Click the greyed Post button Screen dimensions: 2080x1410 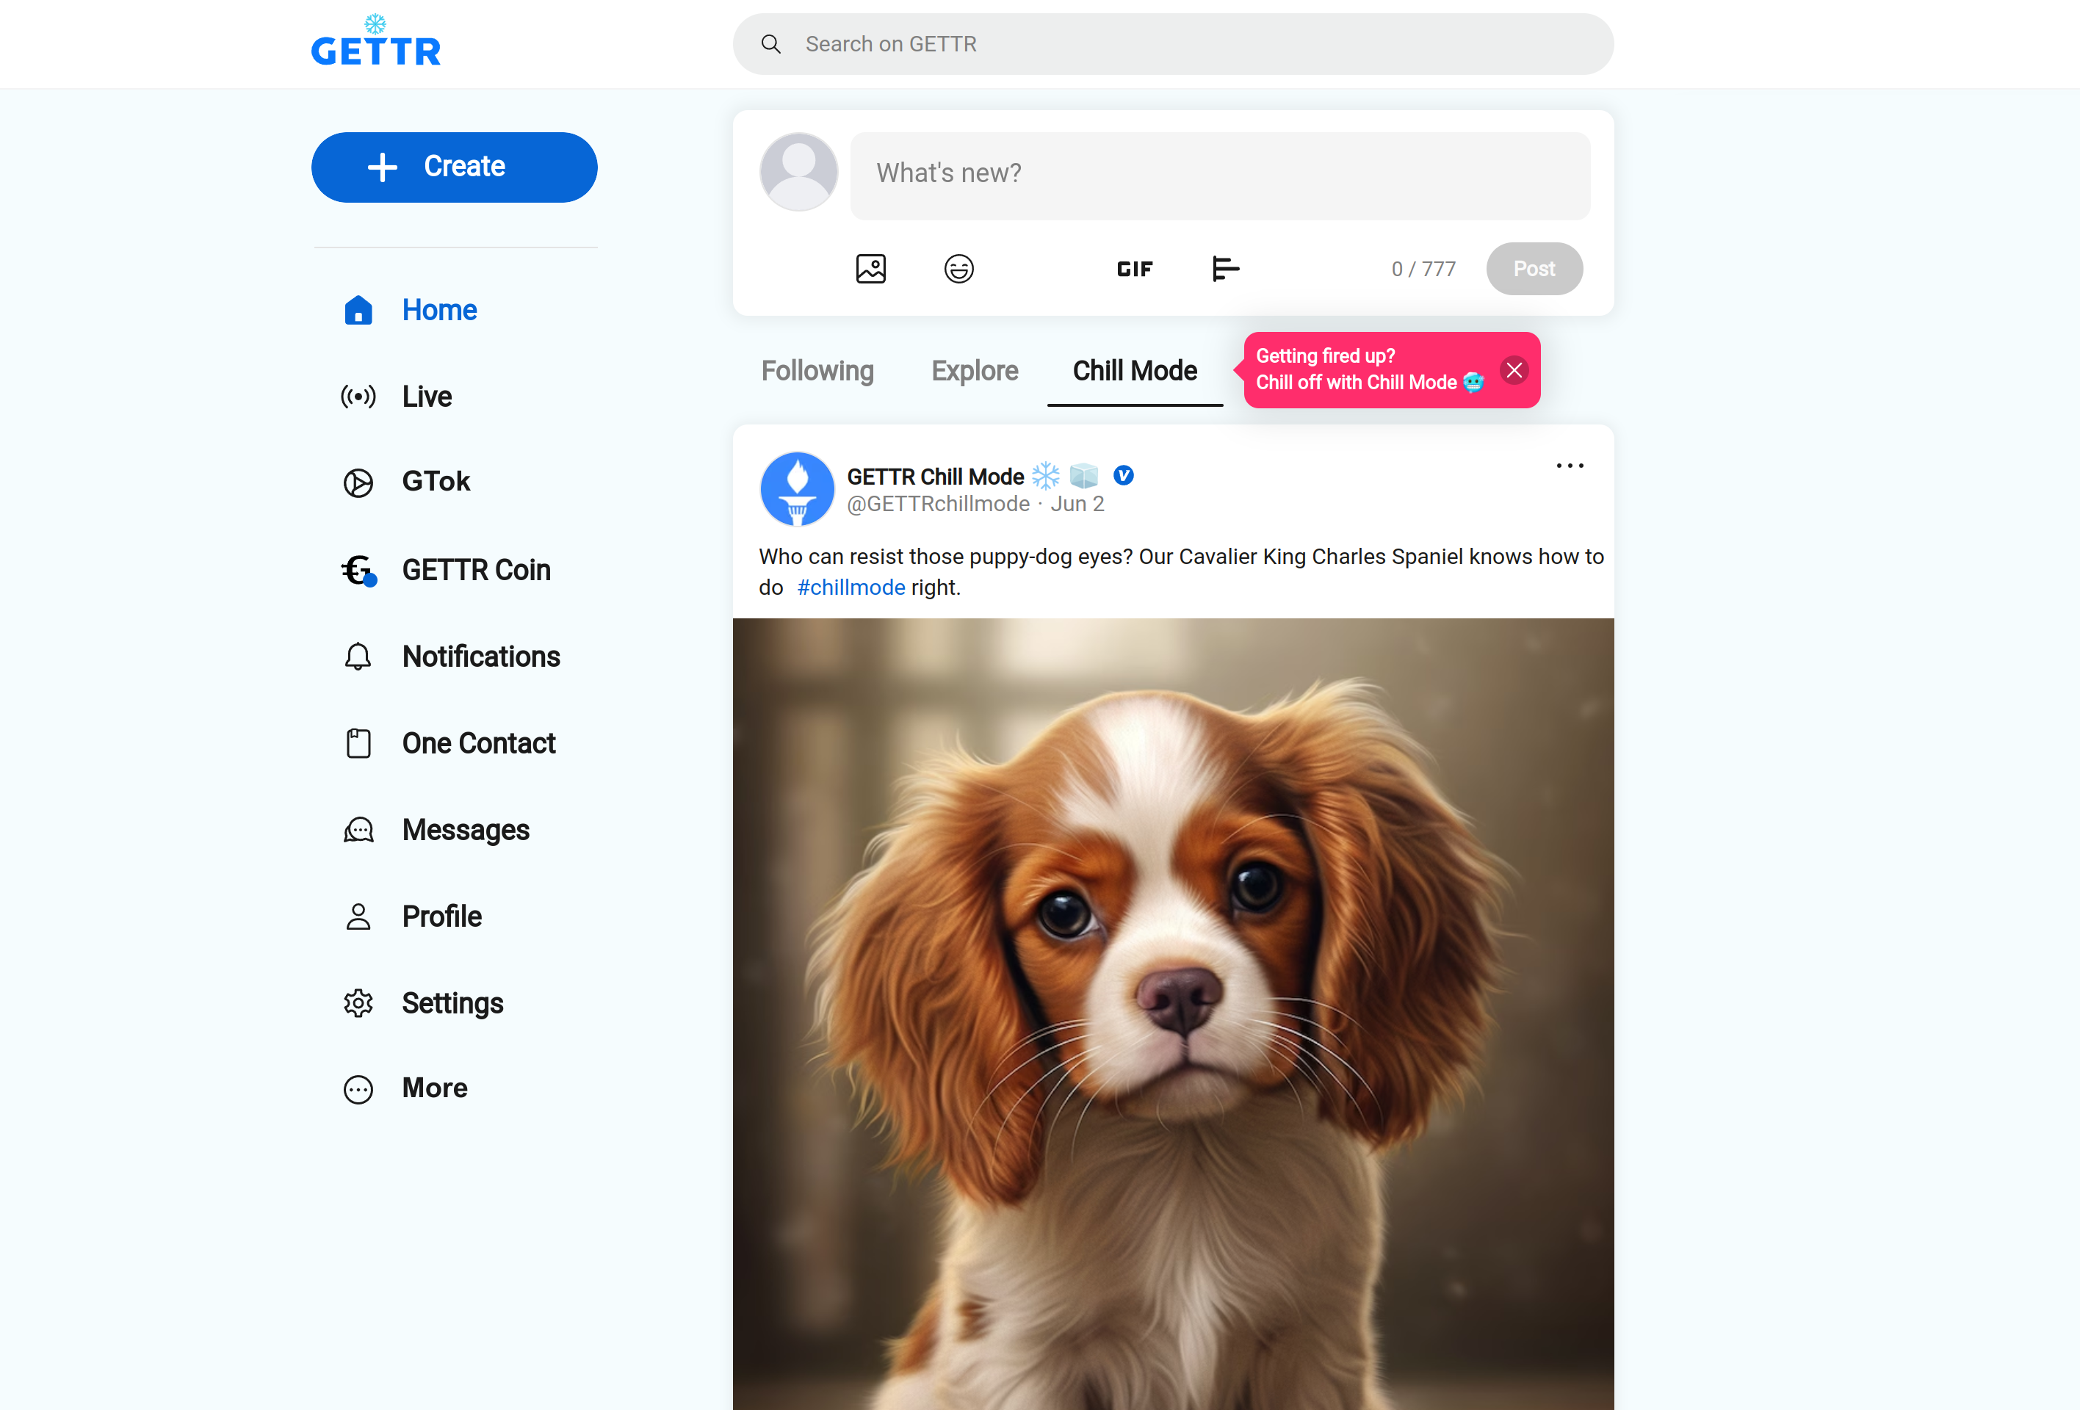1534,268
